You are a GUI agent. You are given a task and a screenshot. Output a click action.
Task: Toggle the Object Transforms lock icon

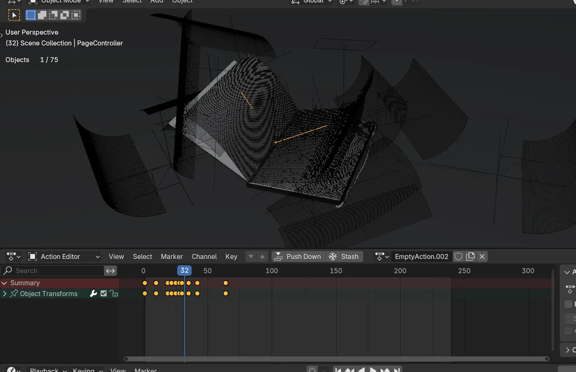click(x=114, y=294)
